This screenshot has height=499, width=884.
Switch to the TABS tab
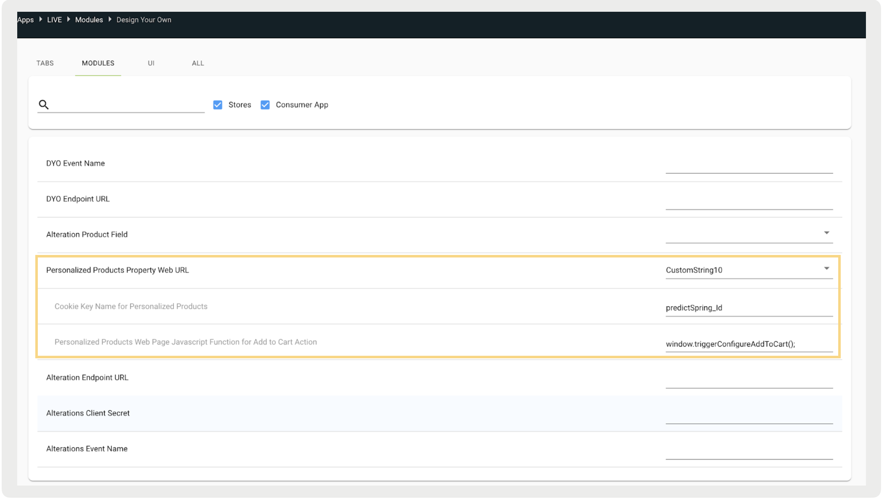click(x=45, y=63)
